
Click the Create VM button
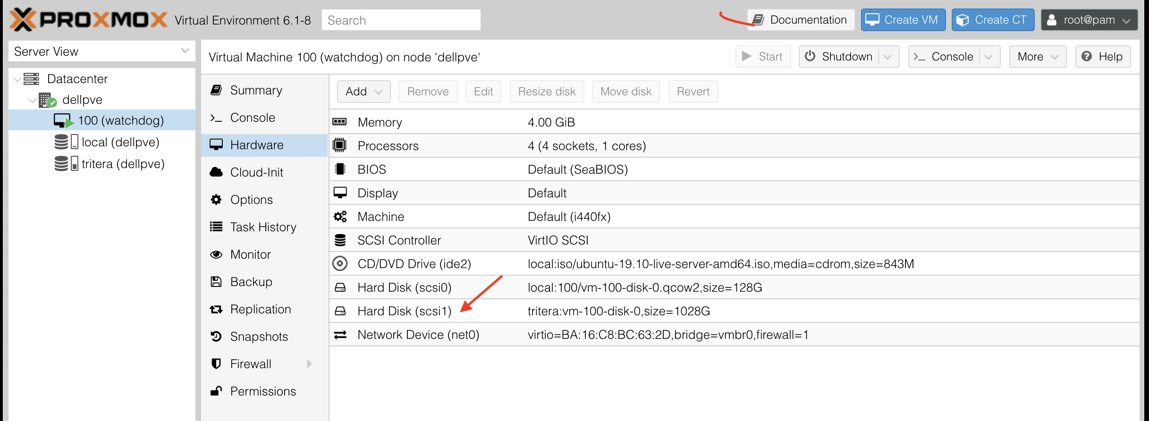903,20
